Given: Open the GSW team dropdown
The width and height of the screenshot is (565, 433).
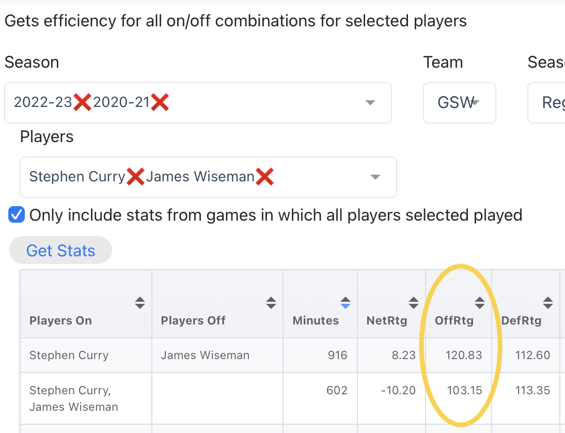Looking at the screenshot, I should 460,103.
